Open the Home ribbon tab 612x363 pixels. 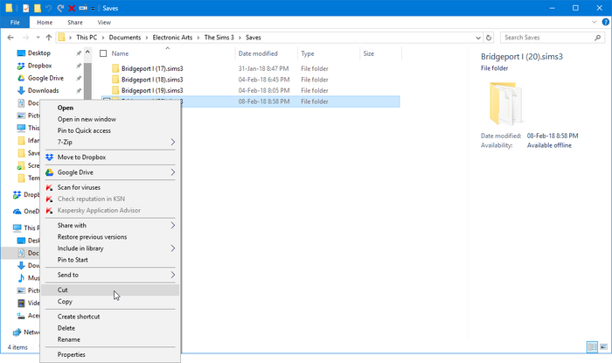point(45,22)
